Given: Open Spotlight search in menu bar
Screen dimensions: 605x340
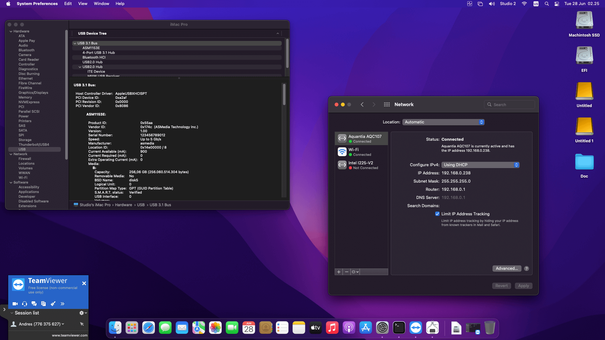Looking at the screenshot, I should click(547, 4).
